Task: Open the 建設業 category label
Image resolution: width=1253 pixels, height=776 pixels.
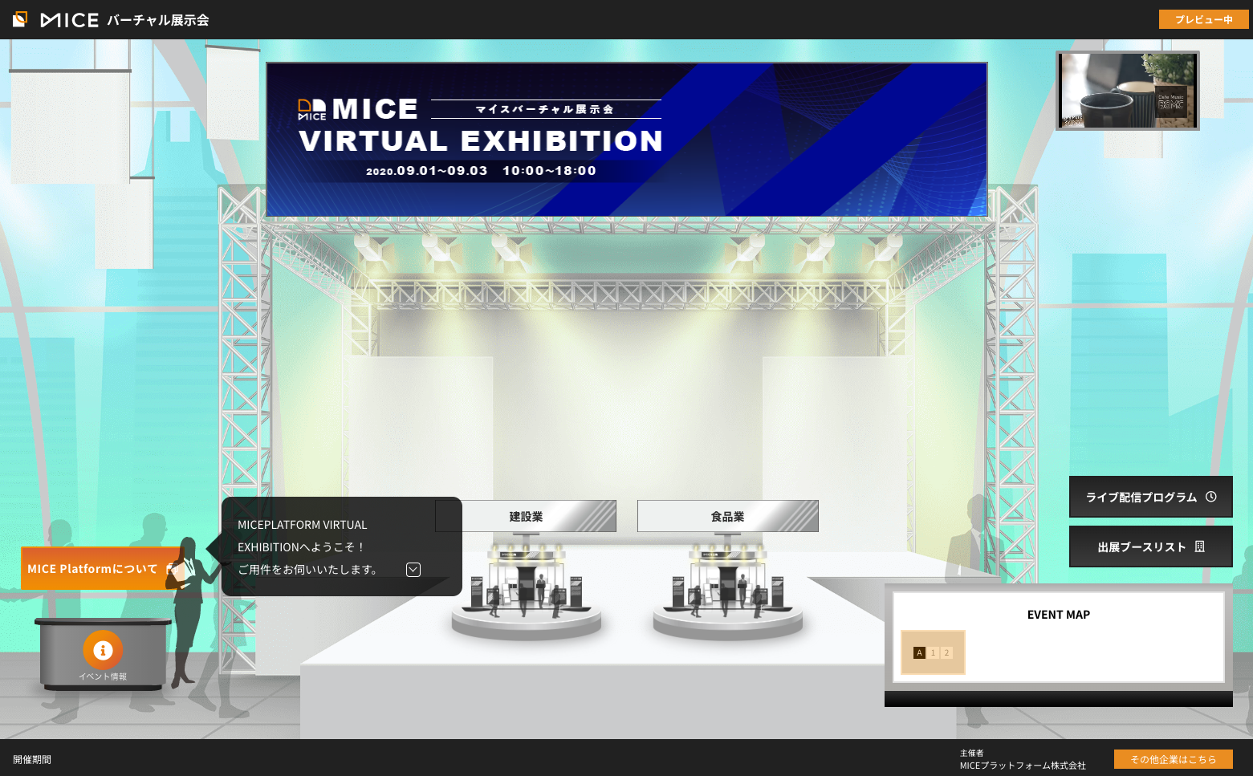Action: click(526, 516)
